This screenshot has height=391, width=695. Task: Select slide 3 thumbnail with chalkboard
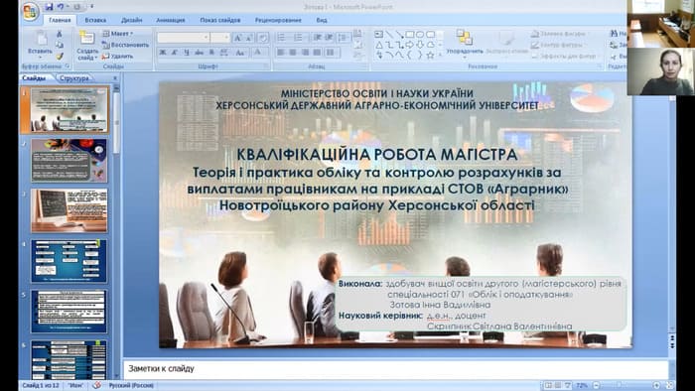pyautogui.click(x=69, y=210)
